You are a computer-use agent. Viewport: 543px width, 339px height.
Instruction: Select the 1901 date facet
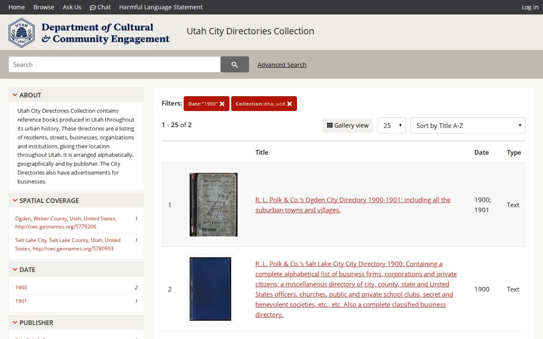click(x=21, y=301)
